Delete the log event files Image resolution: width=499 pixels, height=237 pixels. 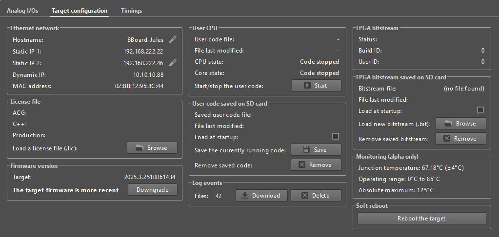coord(316,195)
